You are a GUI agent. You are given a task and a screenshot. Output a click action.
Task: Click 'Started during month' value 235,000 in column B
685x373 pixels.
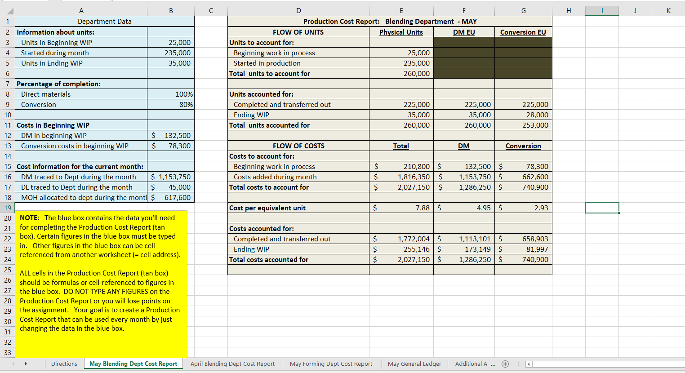(x=171, y=53)
